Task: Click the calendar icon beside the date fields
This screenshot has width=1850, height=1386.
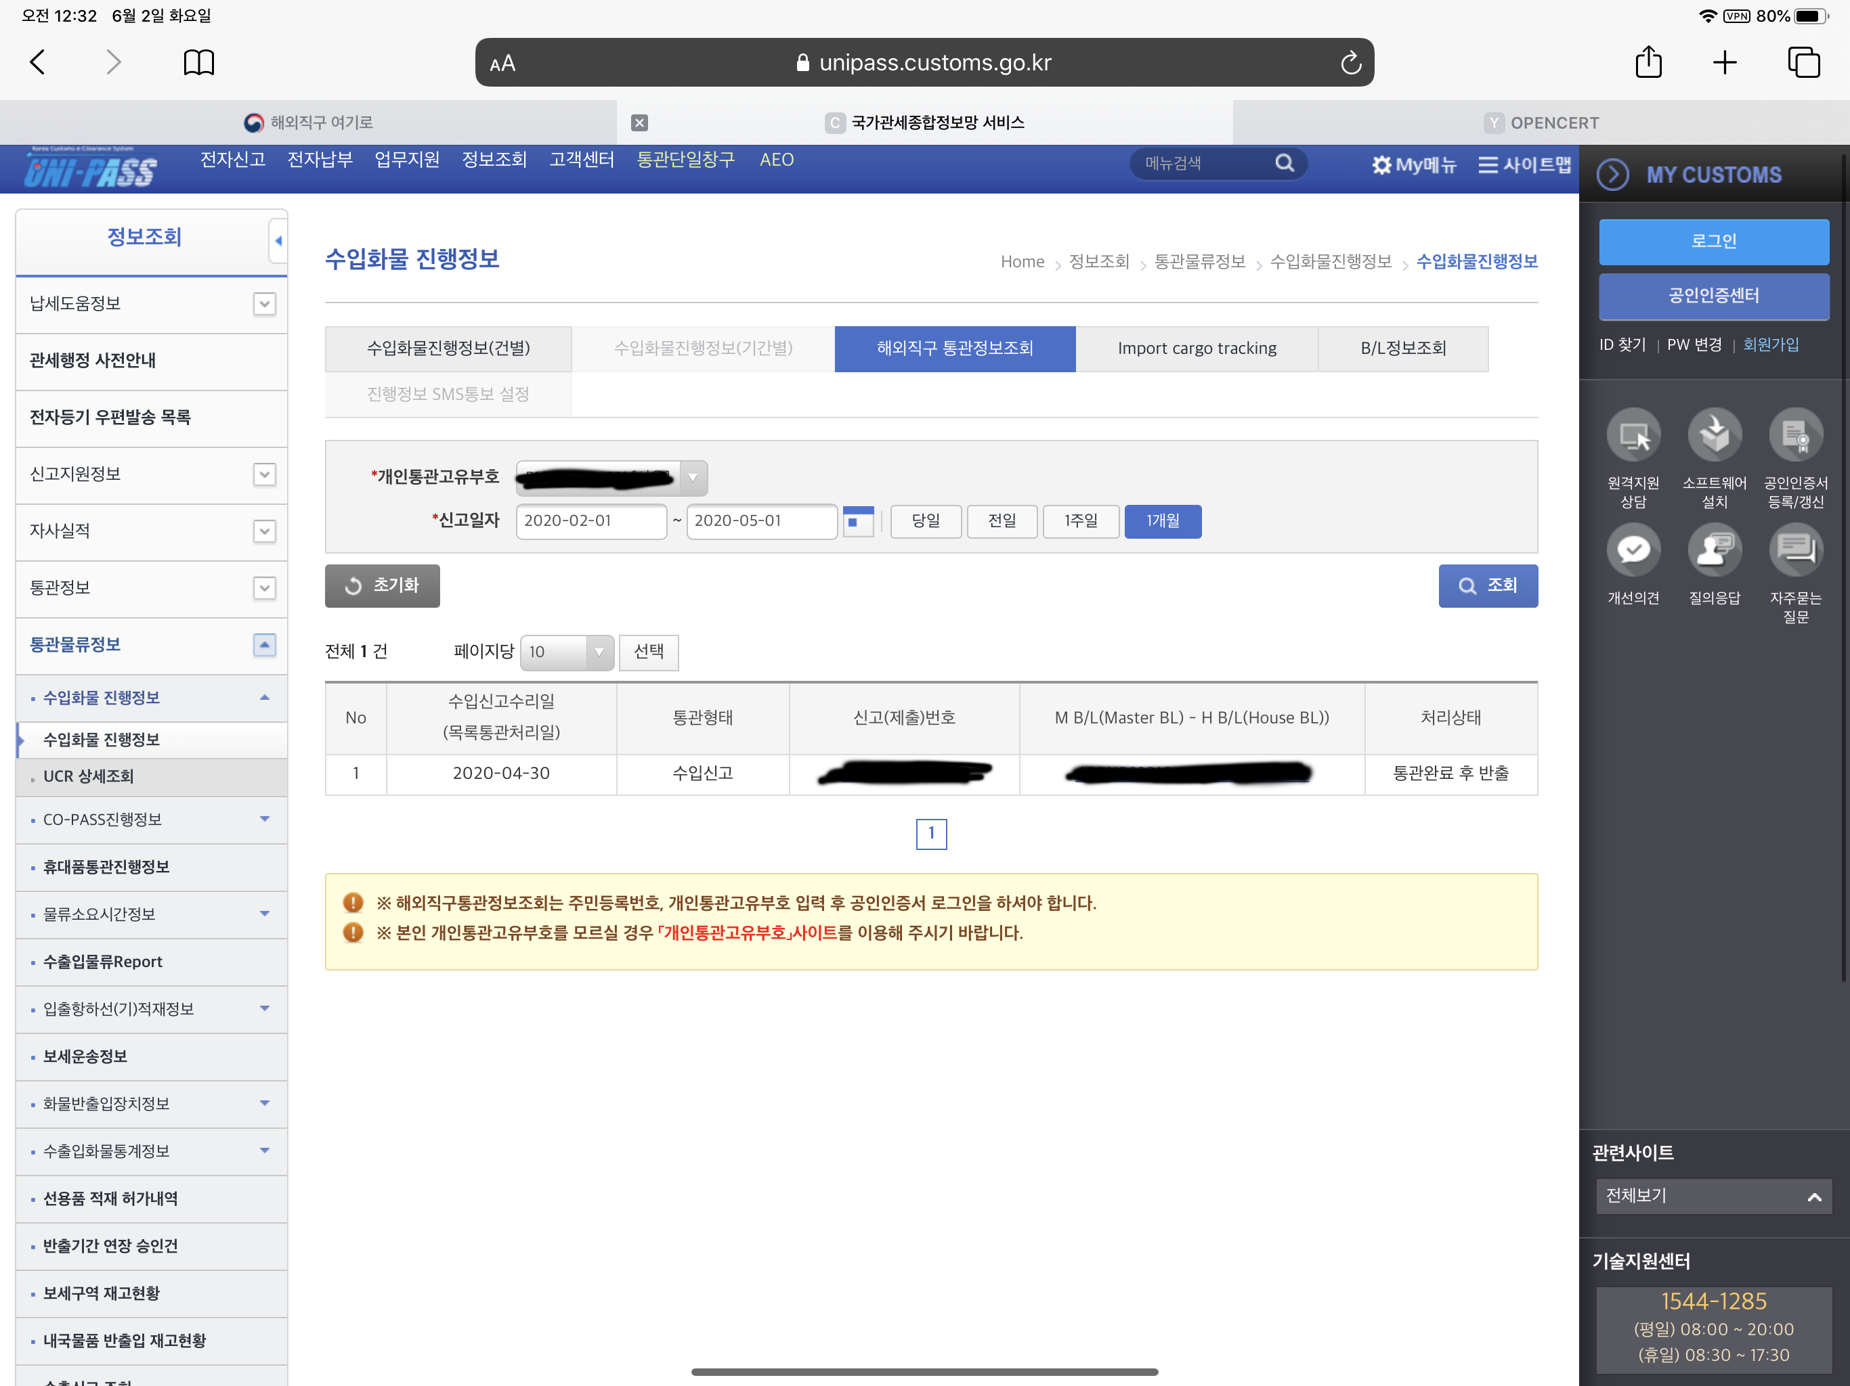Action: pyautogui.click(x=857, y=521)
